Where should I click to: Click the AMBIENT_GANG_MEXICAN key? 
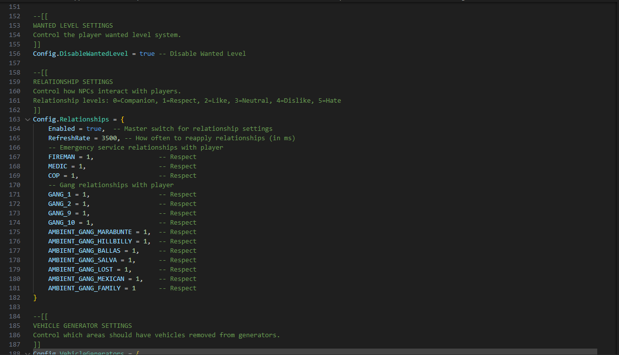pos(86,279)
